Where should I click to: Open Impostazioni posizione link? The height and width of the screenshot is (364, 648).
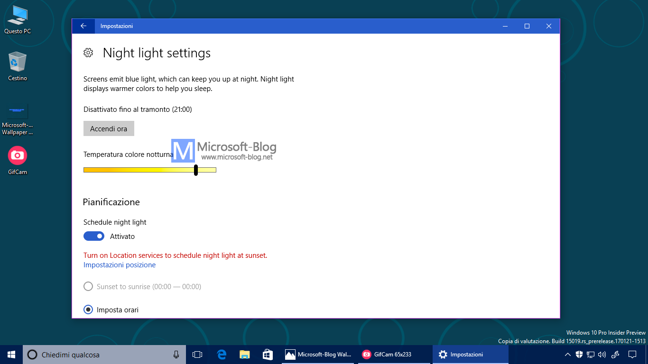pos(120,265)
